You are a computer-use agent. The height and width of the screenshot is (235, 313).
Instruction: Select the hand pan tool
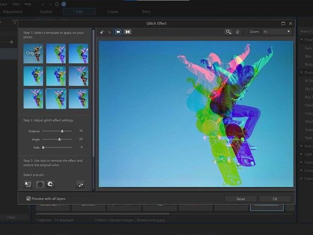237,32
